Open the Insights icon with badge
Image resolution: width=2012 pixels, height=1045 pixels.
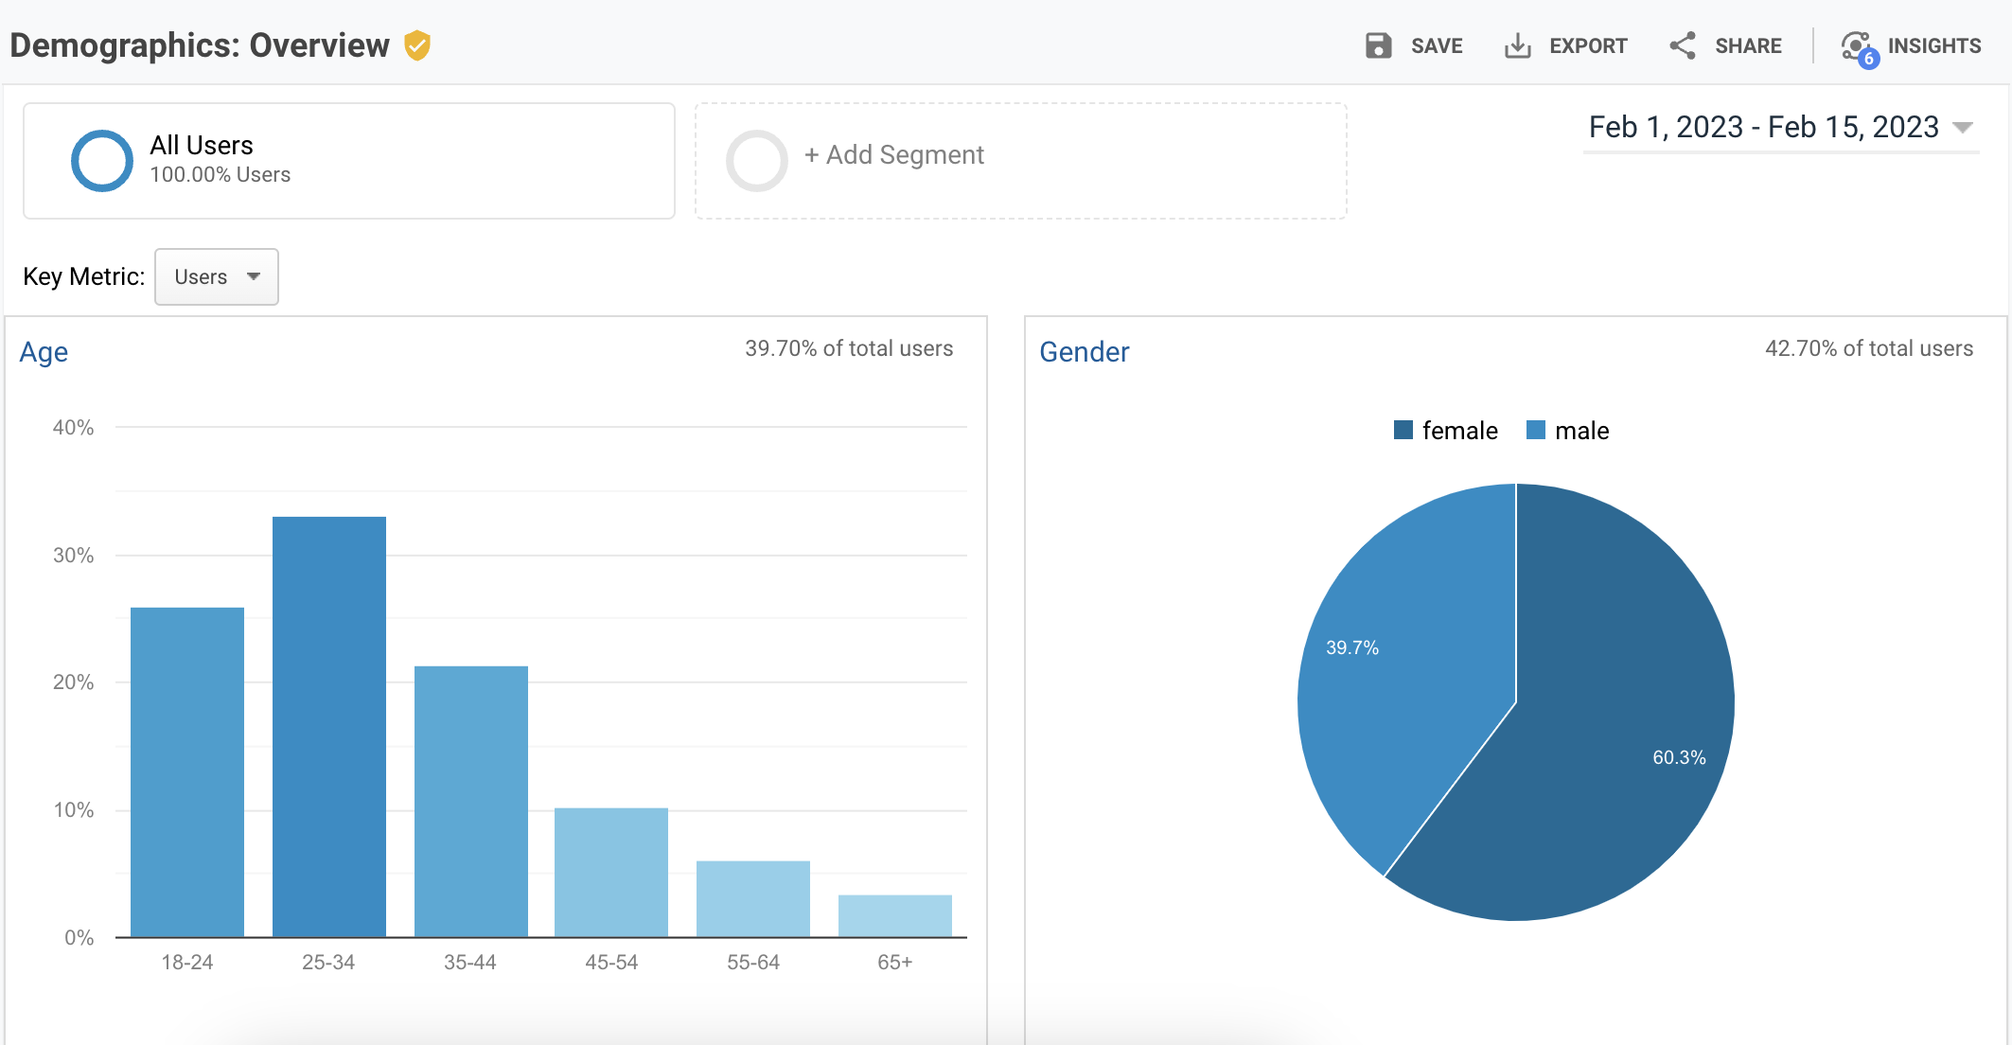[x=1855, y=44]
